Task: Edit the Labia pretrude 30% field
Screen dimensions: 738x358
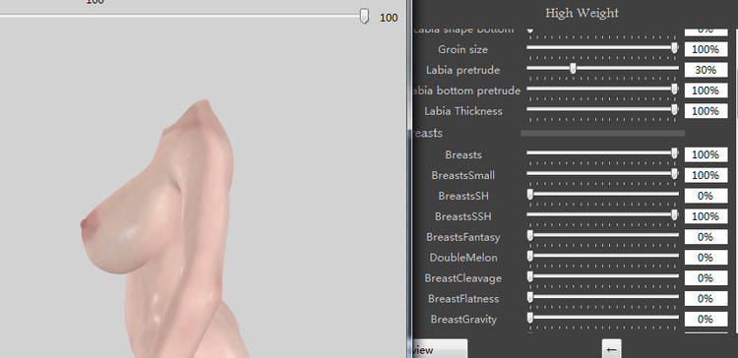Action: pyautogui.click(x=706, y=70)
